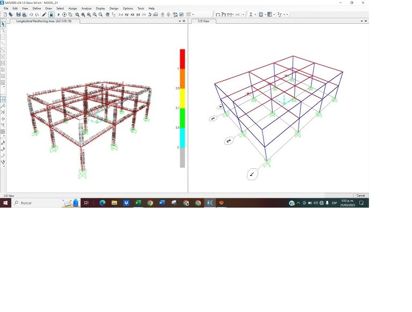Open the Assign menu
The width and height of the screenshot is (412, 312).
point(73,9)
